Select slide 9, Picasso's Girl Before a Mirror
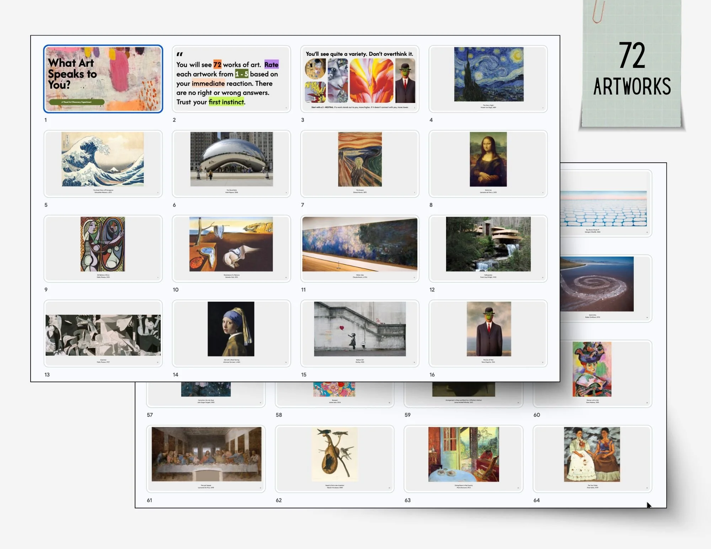This screenshot has height=549, width=711. 103,249
